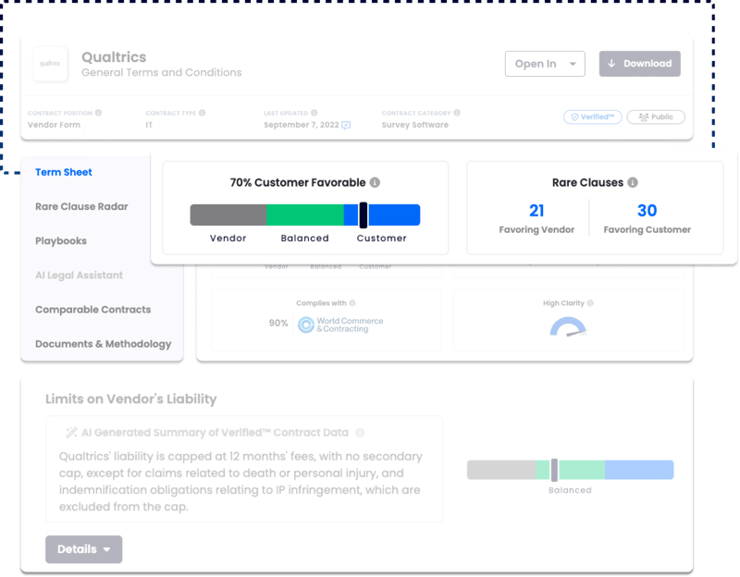Open the 'Open In' dropdown
This screenshot has height=577, width=740.
tap(545, 64)
